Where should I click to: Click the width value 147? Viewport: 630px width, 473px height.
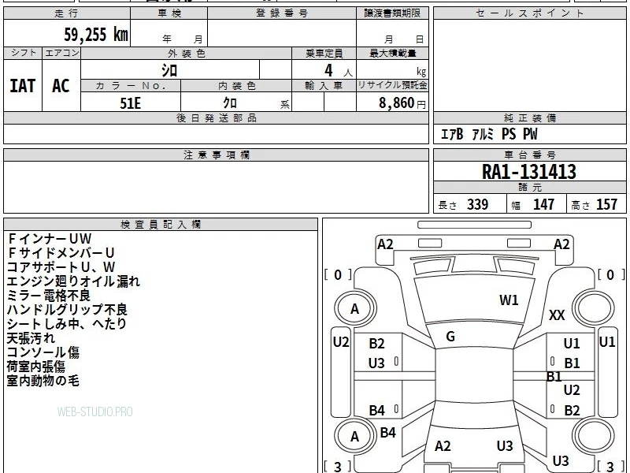pos(543,204)
